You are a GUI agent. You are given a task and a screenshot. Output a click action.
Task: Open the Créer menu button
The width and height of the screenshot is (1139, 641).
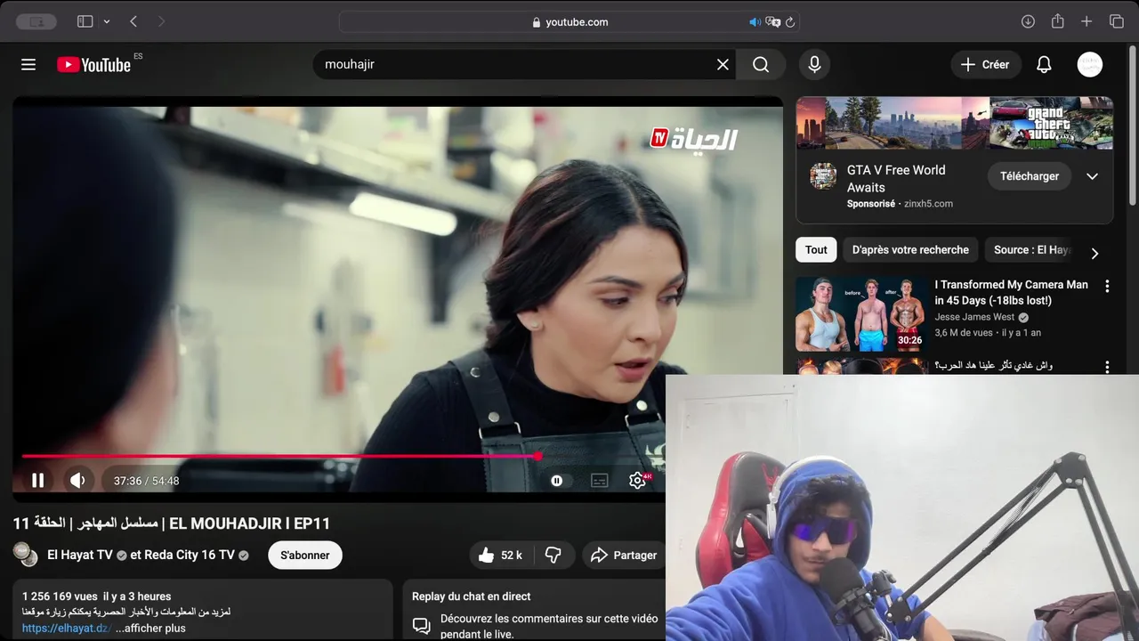point(985,64)
